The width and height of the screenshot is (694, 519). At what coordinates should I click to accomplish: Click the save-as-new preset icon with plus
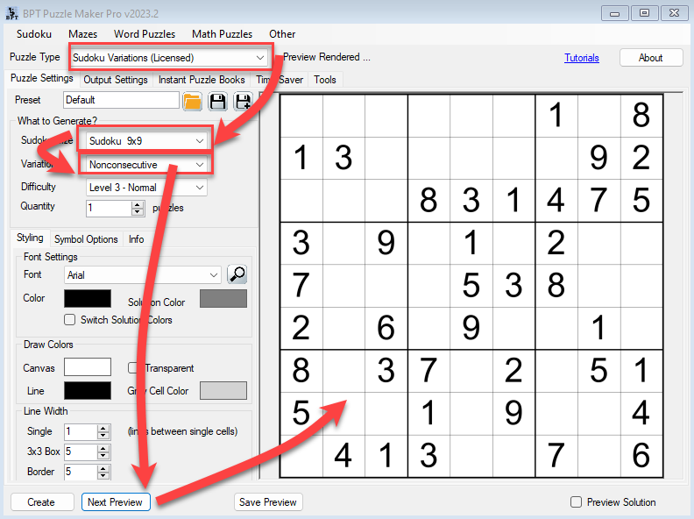[241, 102]
